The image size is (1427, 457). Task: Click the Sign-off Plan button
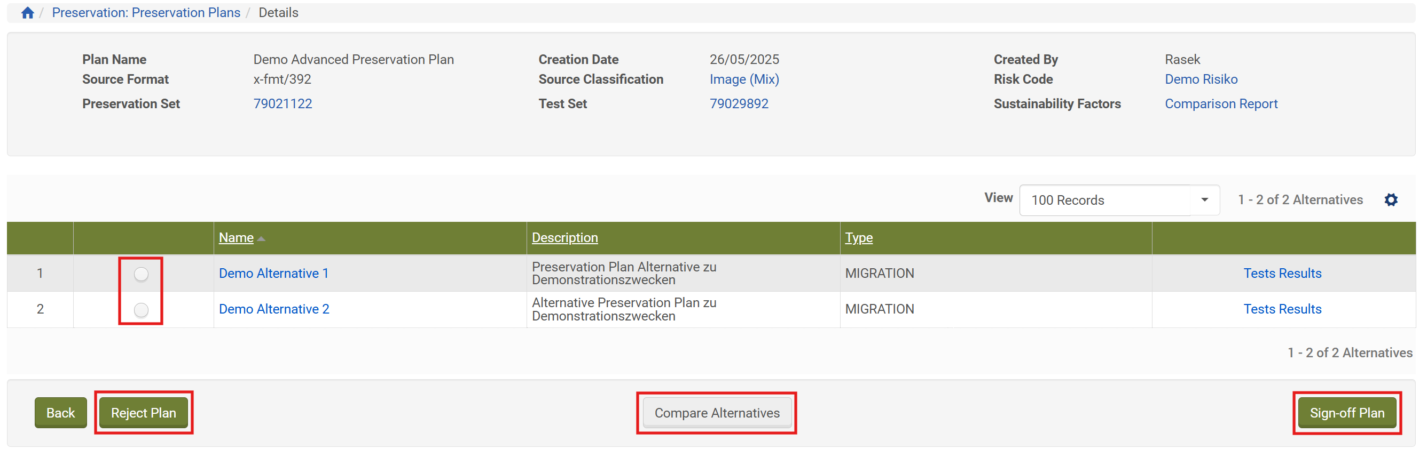pos(1347,413)
